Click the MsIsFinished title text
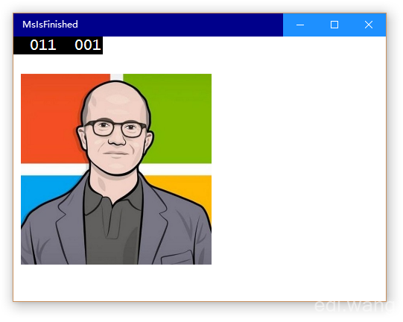The image size is (403, 322). point(50,25)
